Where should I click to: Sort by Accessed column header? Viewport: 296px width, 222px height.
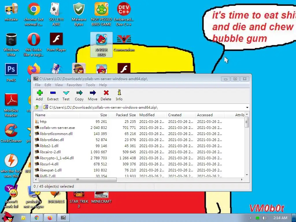pyautogui.click(x=210, y=115)
